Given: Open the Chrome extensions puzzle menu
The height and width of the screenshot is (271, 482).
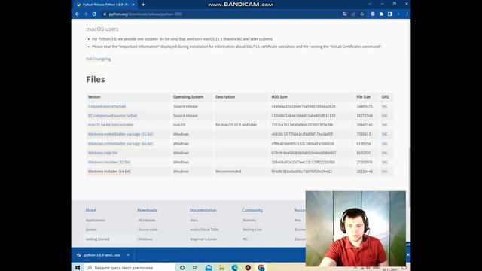Looking at the screenshot, I should [x=381, y=14].
